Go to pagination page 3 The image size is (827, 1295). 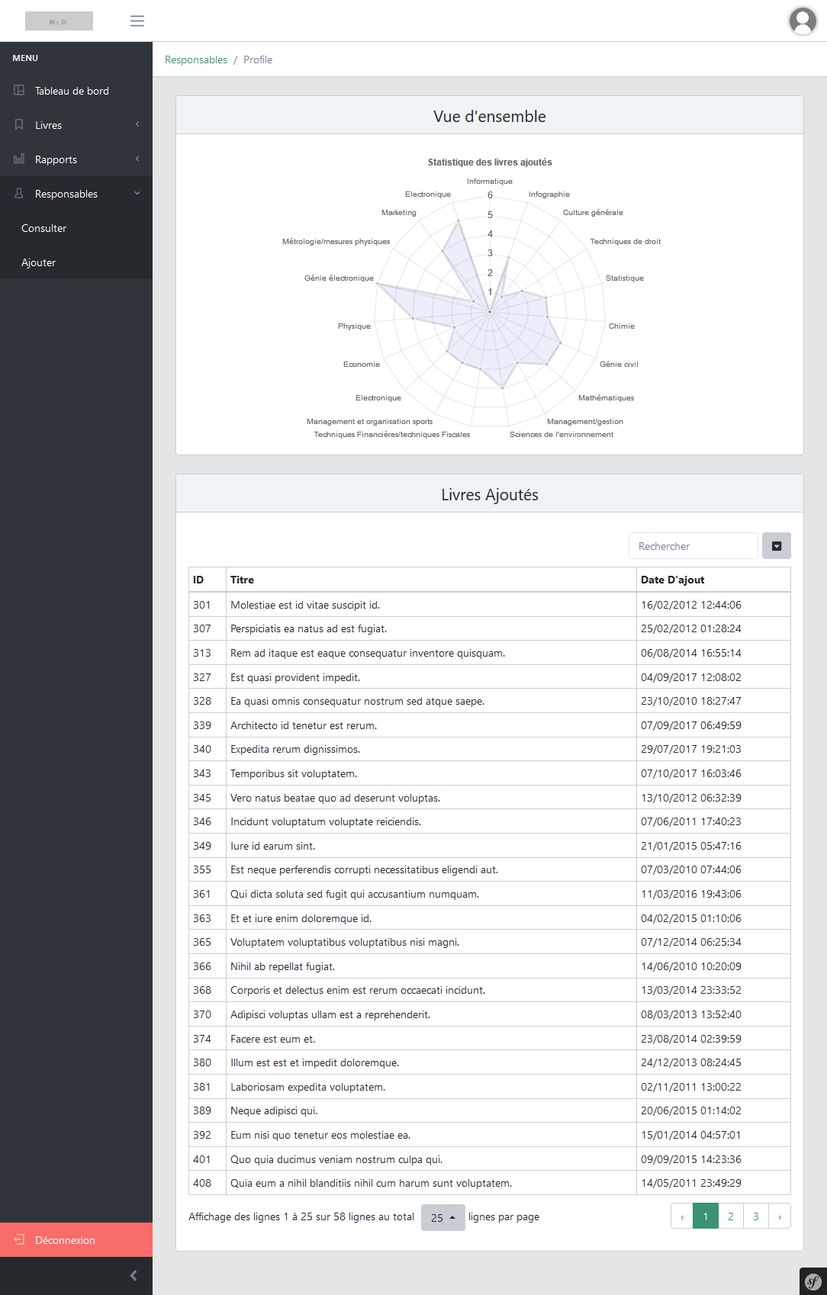[756, 1216]
